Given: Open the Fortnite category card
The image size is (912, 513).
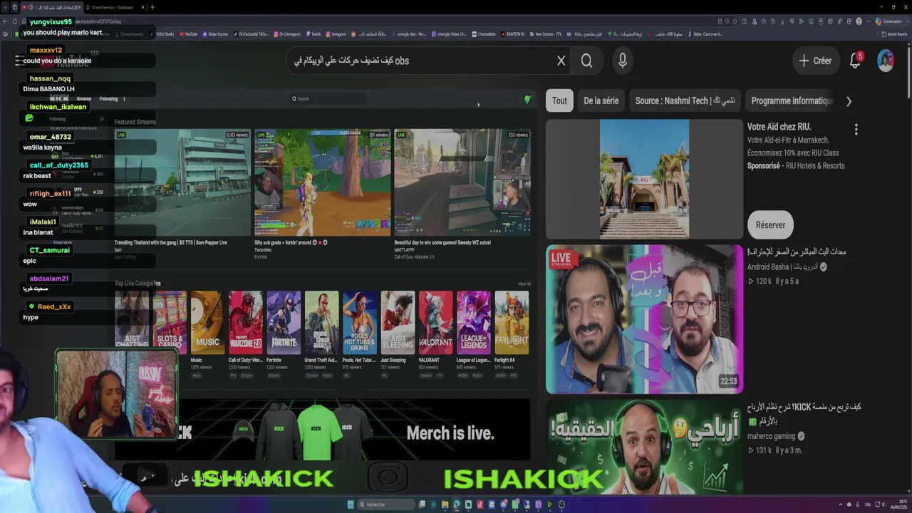Looking at the screenshot, I should tap(284, 323).
